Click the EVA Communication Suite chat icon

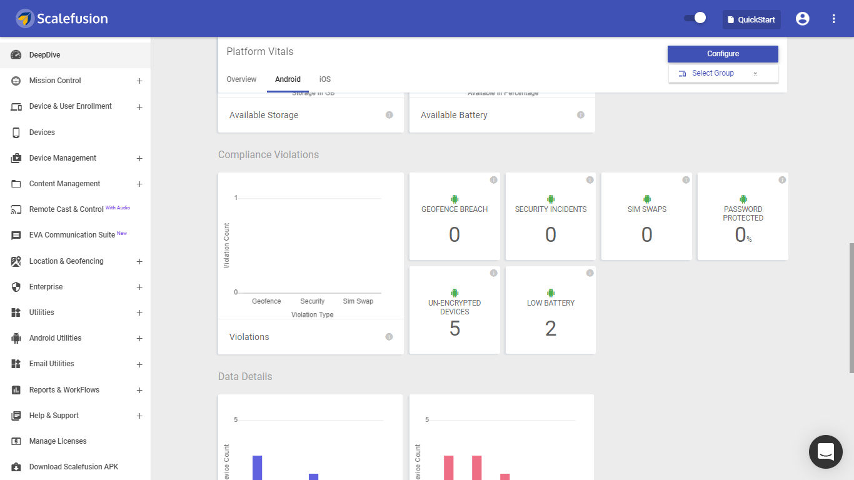coord(16,236)
